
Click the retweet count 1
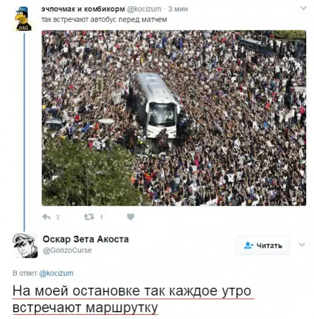[101, 217]
